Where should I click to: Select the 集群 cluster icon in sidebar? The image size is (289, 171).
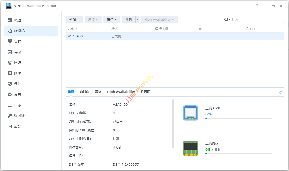(10, 41)
